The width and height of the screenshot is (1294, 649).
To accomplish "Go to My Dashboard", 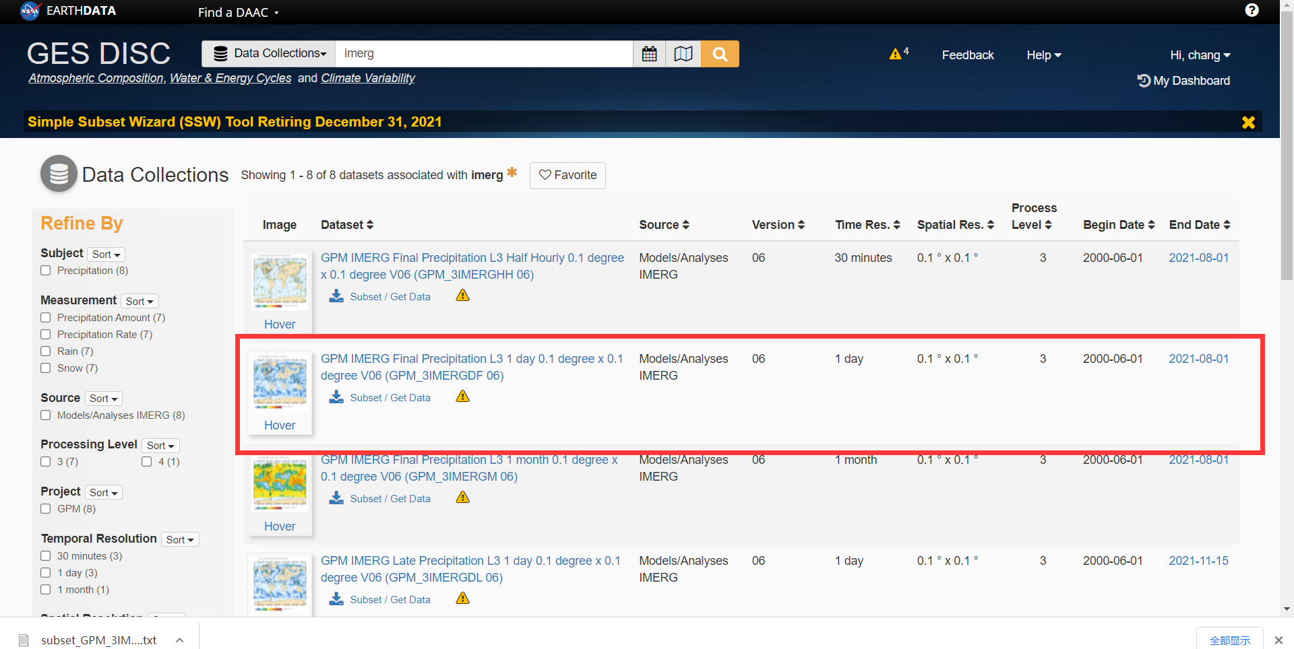I will (1183, 81).
